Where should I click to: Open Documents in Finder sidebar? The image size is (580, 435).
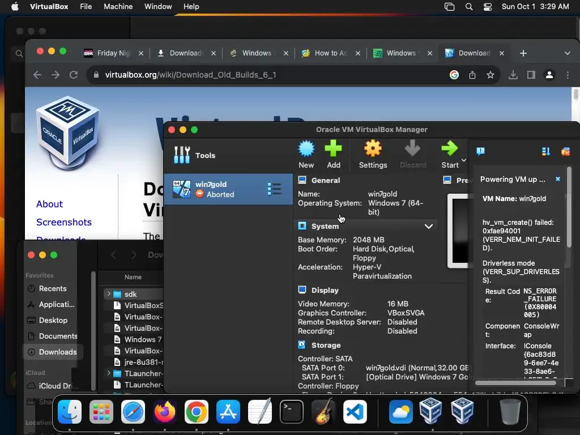53,336
